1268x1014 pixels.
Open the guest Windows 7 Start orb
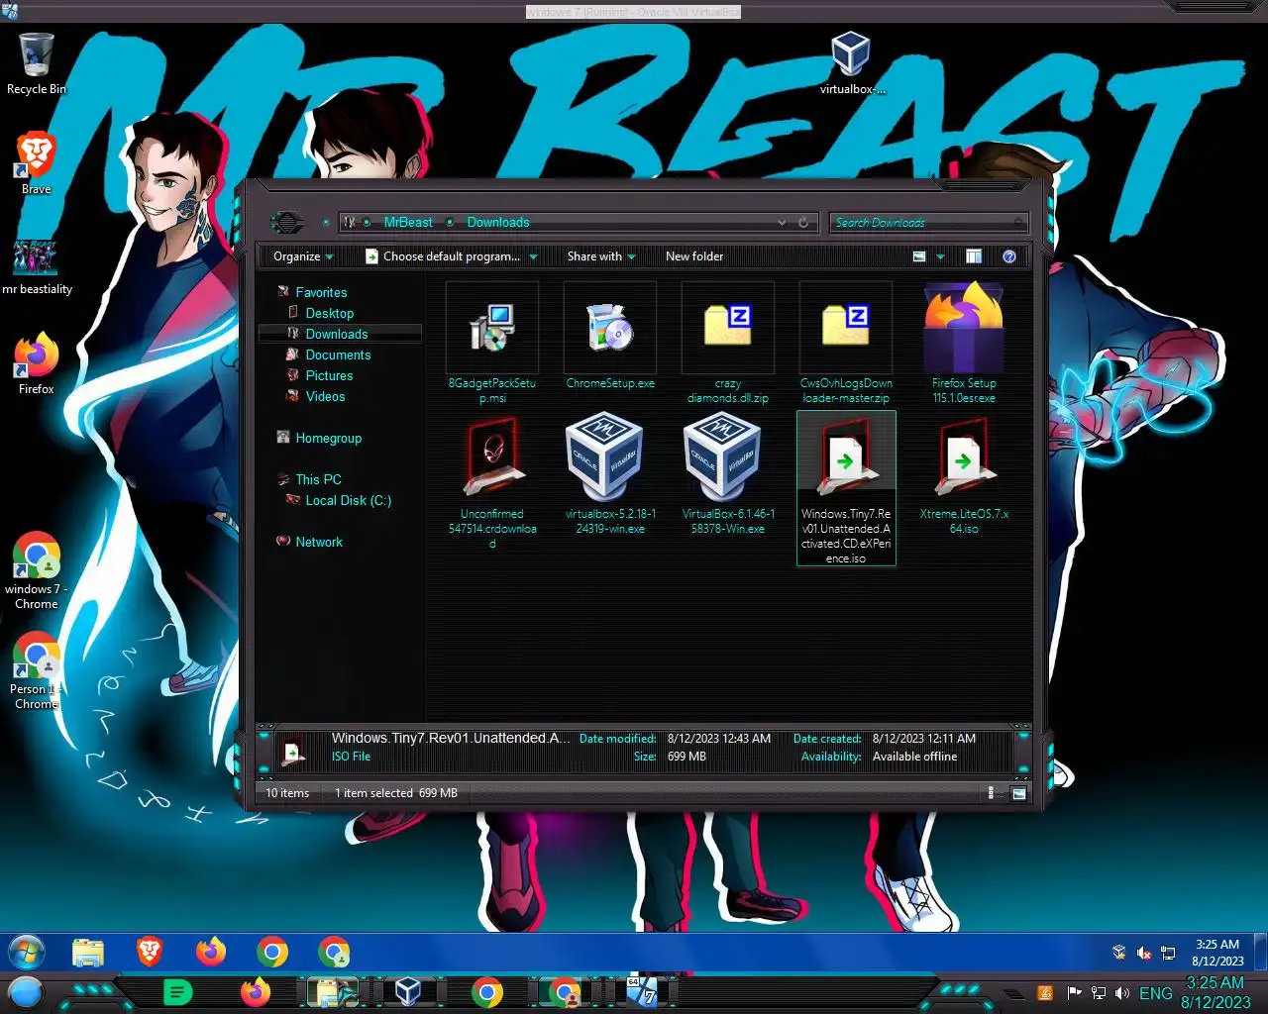[27, 953]
